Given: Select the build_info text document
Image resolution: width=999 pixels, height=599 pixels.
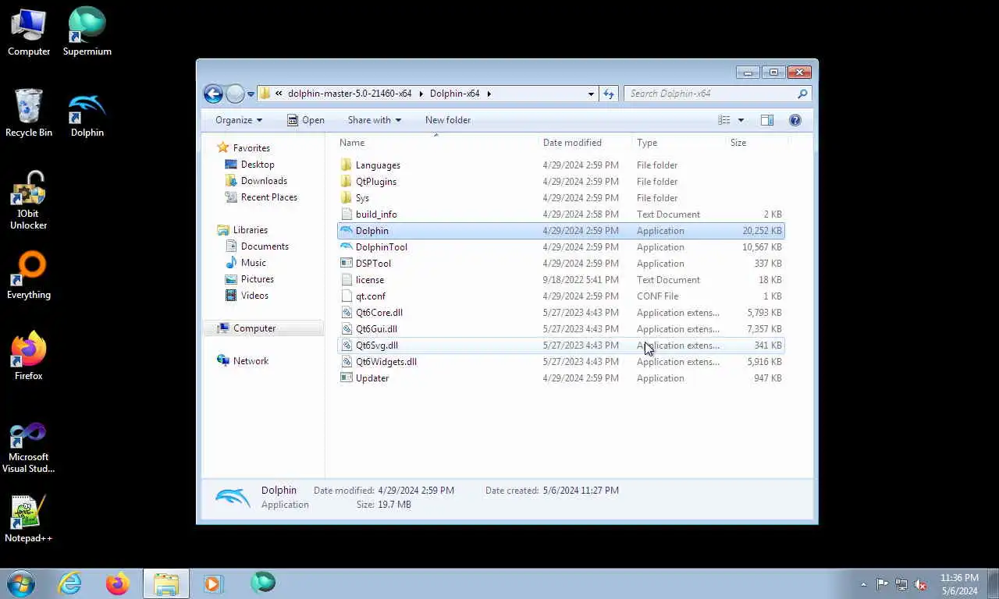Looking at the screenshot, I should [560, 214].
